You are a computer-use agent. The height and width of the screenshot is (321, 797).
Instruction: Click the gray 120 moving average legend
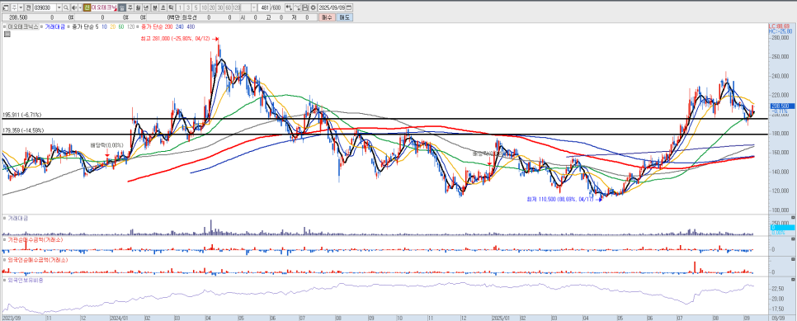click(x=130, y=26)
